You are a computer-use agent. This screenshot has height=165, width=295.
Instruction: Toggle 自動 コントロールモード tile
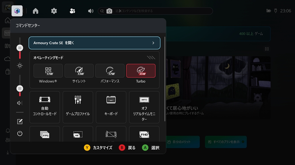click(45, 106)
